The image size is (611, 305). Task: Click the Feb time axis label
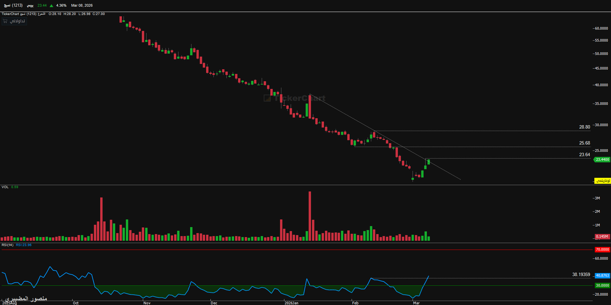click(356, 302)
